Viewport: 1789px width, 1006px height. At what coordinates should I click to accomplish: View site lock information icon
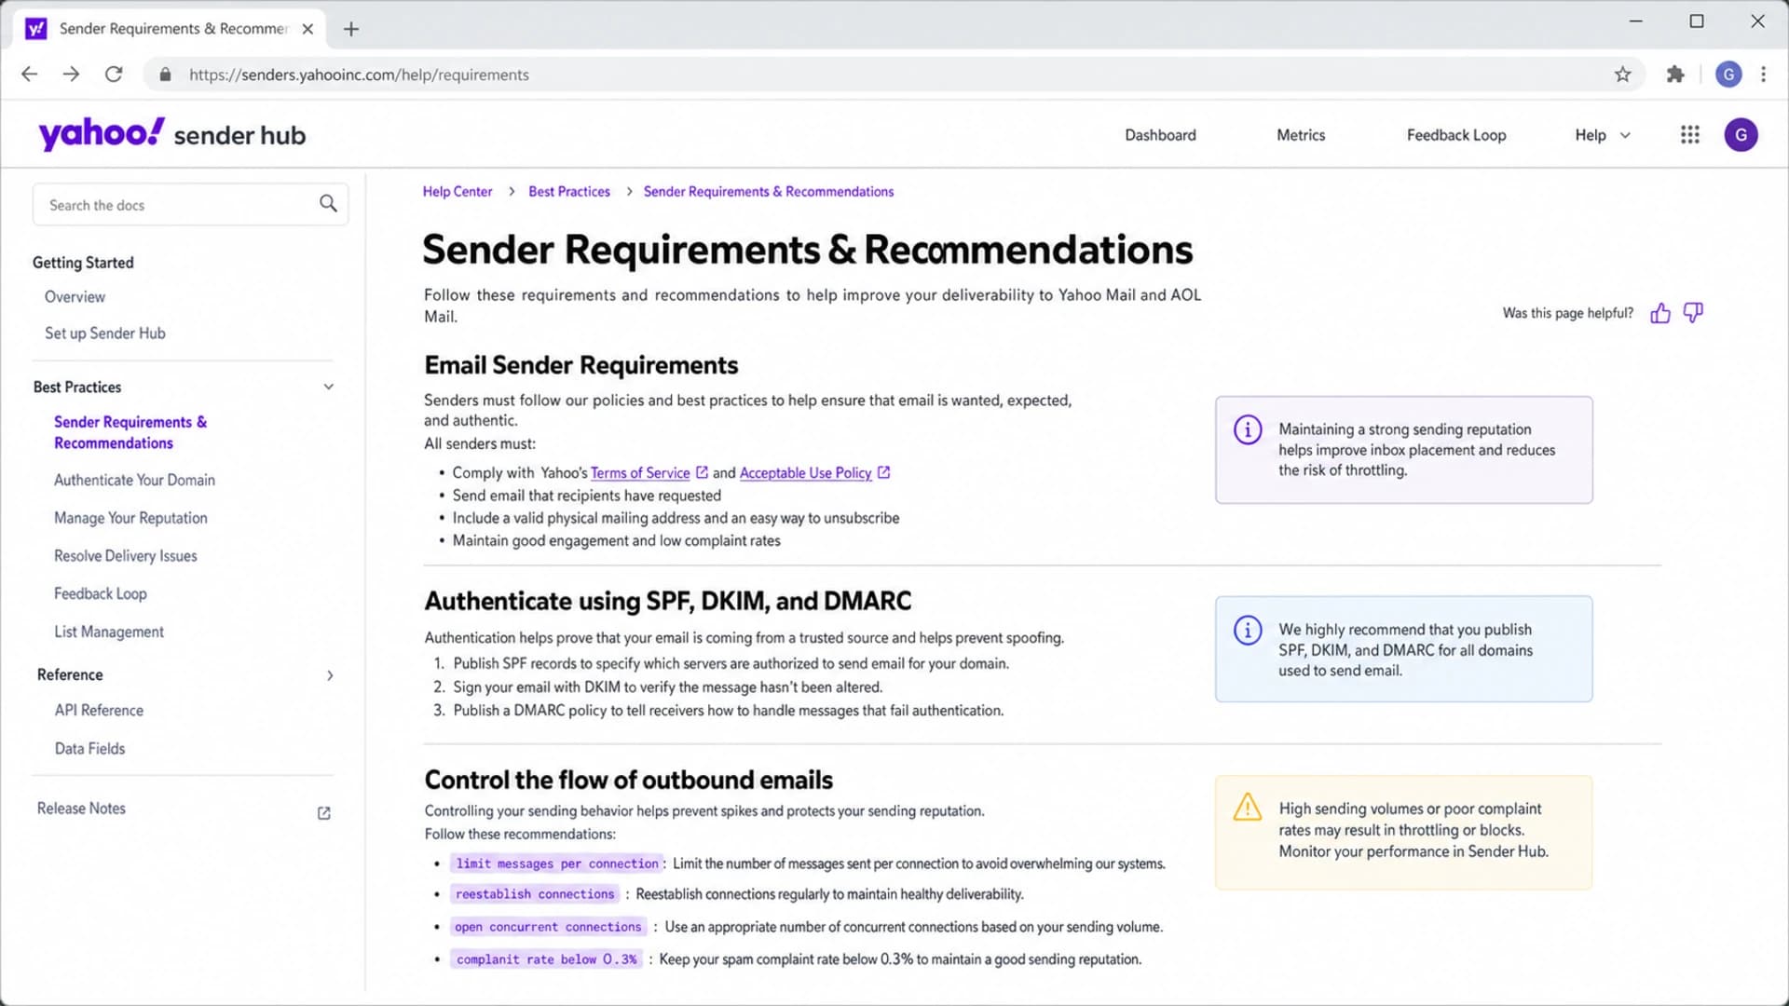pos(165,75)
